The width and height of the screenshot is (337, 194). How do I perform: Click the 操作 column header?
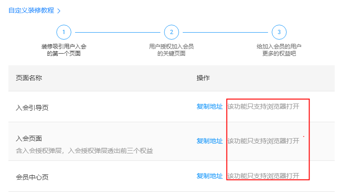click(x=203, y=78)
